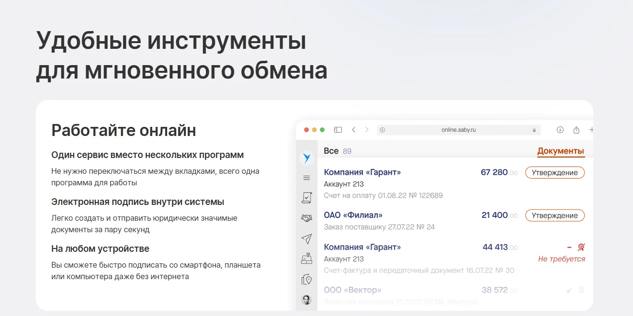633x316 pixels.
Task: Click the shield icon in address bar
Action: (383, 130)
